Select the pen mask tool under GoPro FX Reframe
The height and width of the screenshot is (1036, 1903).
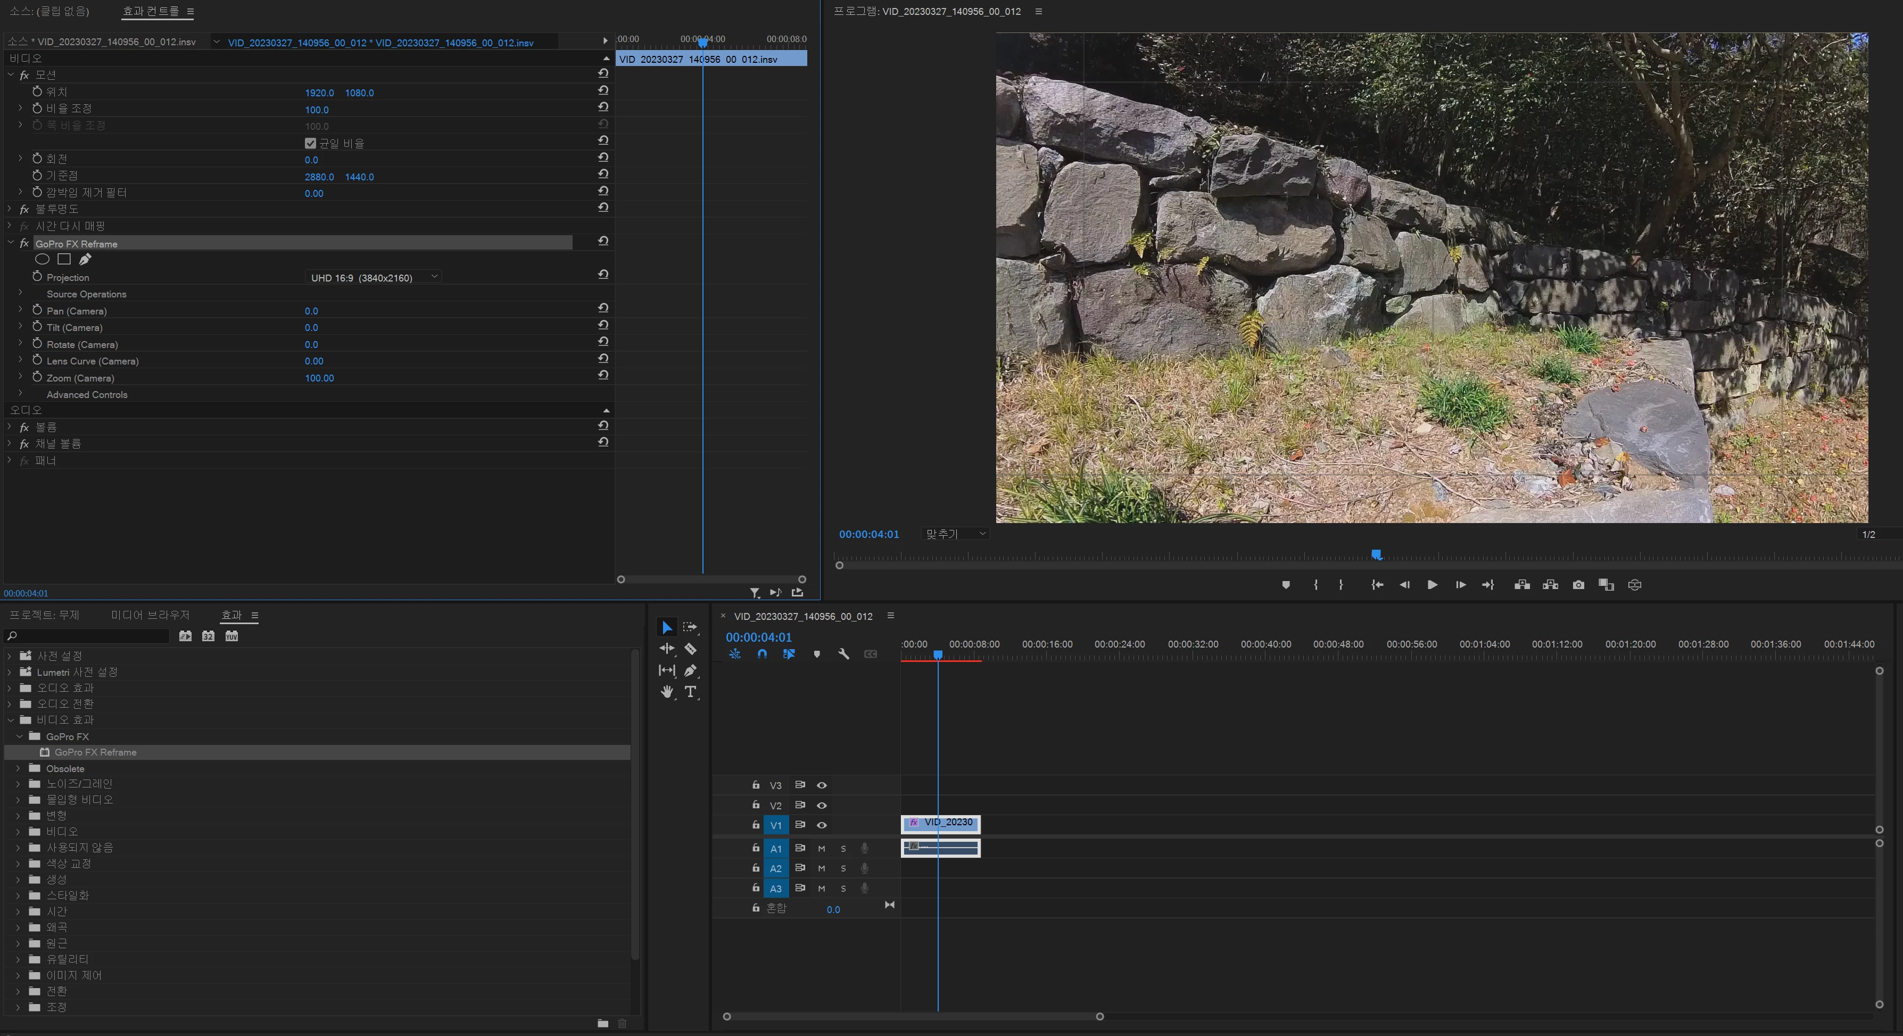tap(85, 259)
